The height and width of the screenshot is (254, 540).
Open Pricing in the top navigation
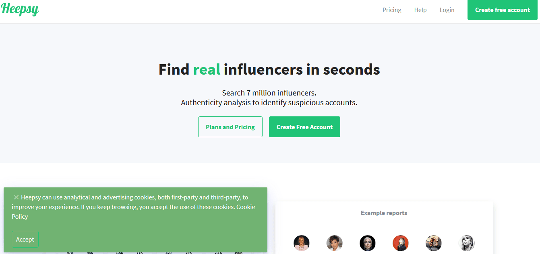[392, 10]
